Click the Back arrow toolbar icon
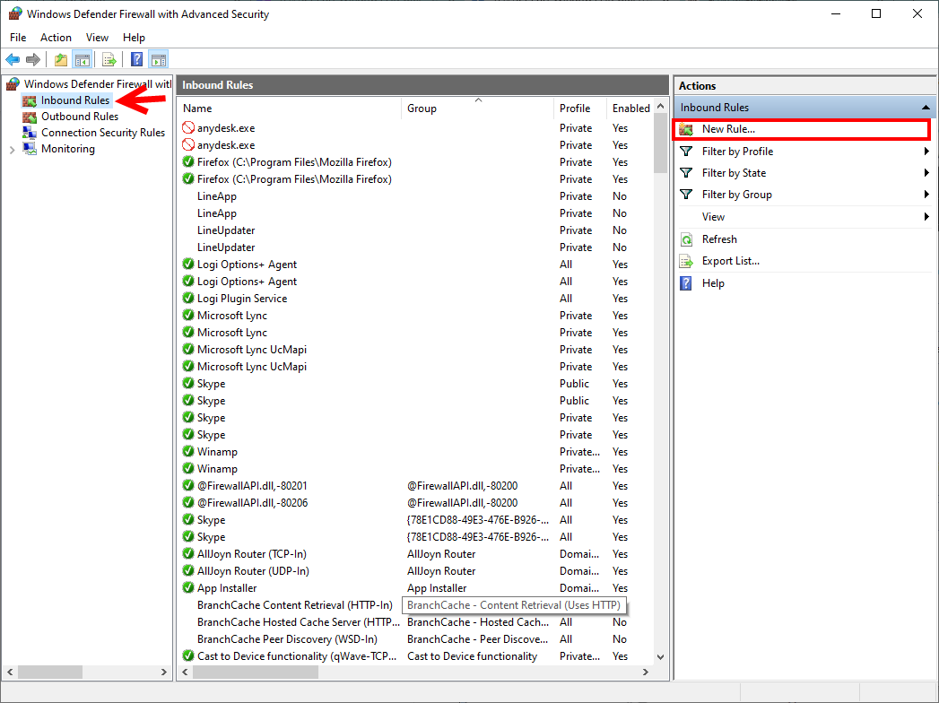 (x=13, y=59)
